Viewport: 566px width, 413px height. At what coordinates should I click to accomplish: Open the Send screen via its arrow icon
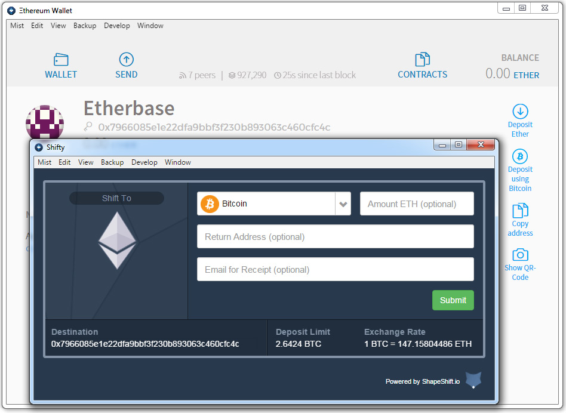tap(126, 60)
